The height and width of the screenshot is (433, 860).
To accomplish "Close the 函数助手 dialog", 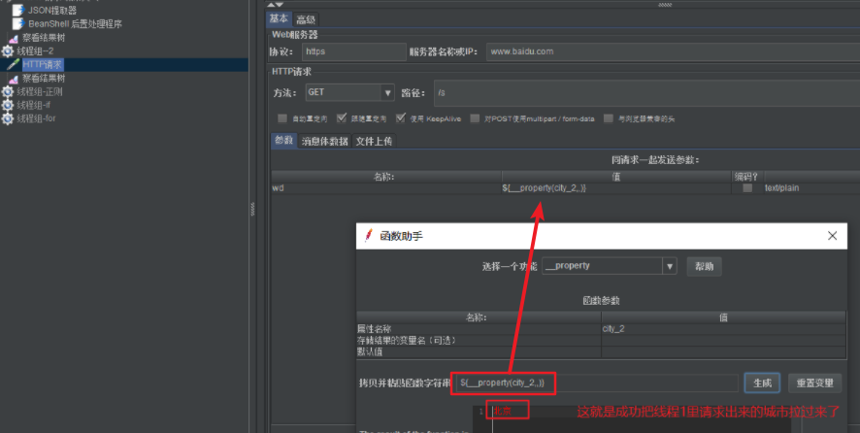I will click(832, 236).
